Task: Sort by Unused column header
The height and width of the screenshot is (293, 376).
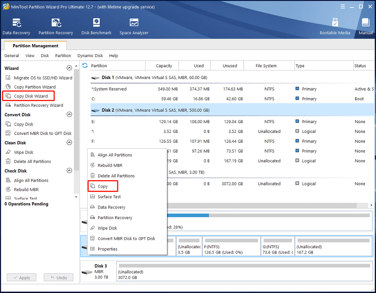Action: coord(227,66)
